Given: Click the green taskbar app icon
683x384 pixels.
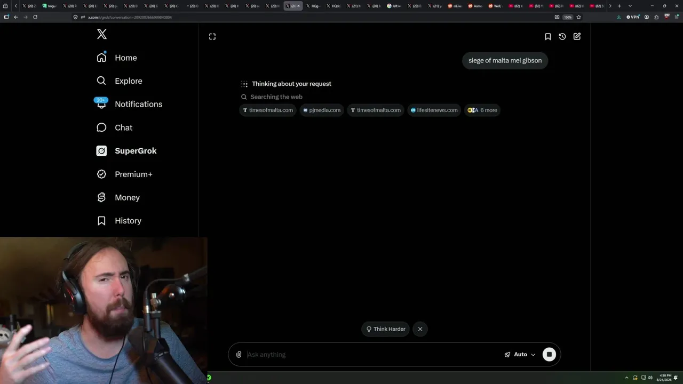Looking at the screenshot, I should (x=209, y=378).
